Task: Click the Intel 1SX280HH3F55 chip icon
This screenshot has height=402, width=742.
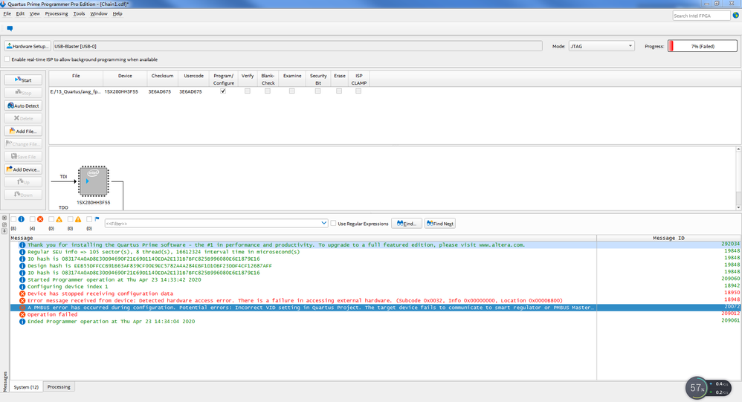Action: tap(94, 181)
